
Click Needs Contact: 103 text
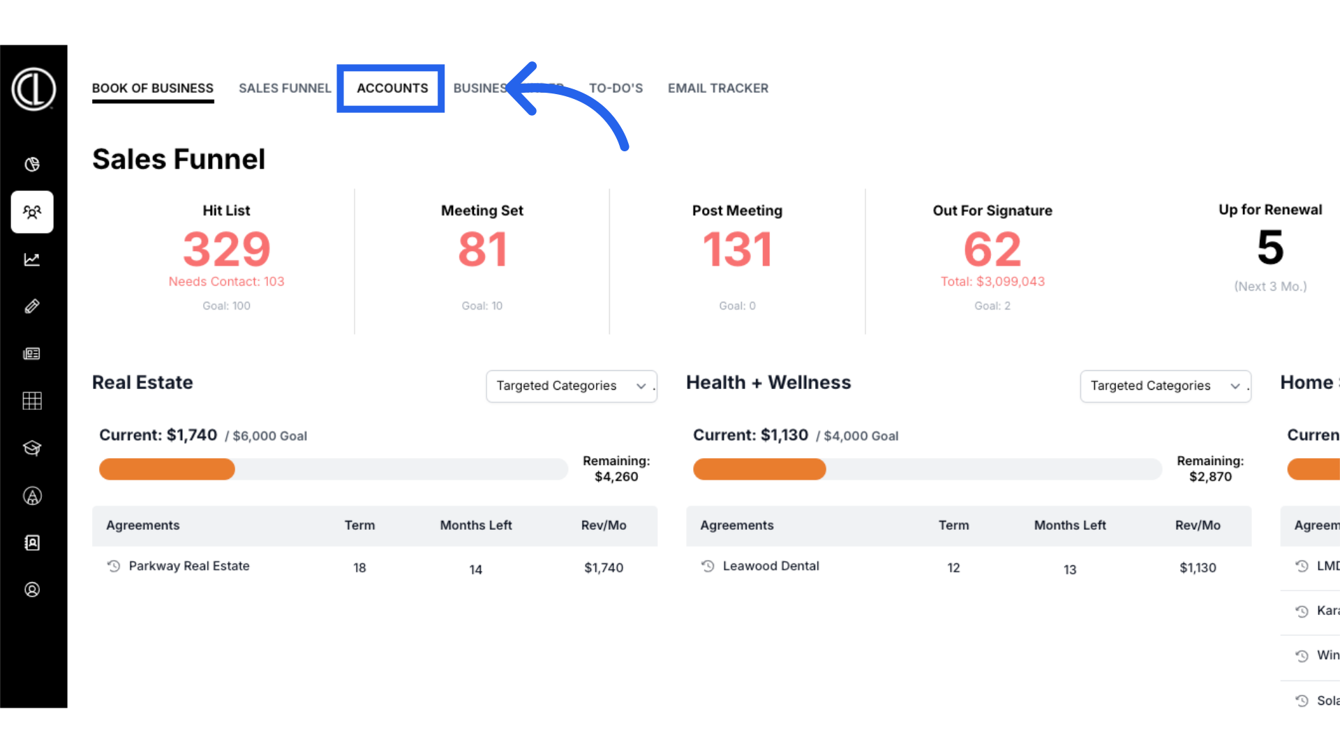coord(226,282)
